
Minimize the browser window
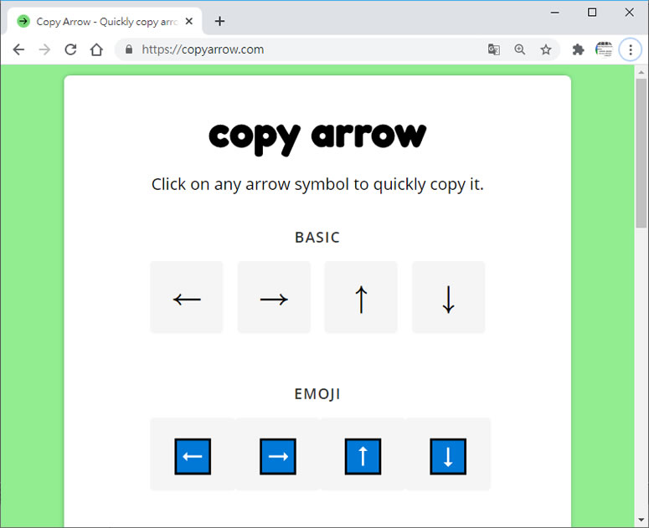pyautogui.click(x=554, y=13)
